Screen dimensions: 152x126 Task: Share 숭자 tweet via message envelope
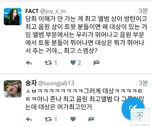point(91,119)
